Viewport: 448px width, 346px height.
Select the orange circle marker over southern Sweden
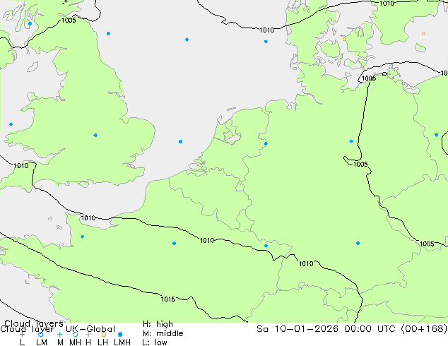[x=423, y=33]
